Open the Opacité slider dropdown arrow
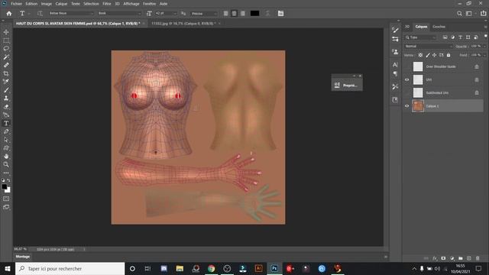The height and width of the screenshot is (275, 489). [x=484, y=46]
